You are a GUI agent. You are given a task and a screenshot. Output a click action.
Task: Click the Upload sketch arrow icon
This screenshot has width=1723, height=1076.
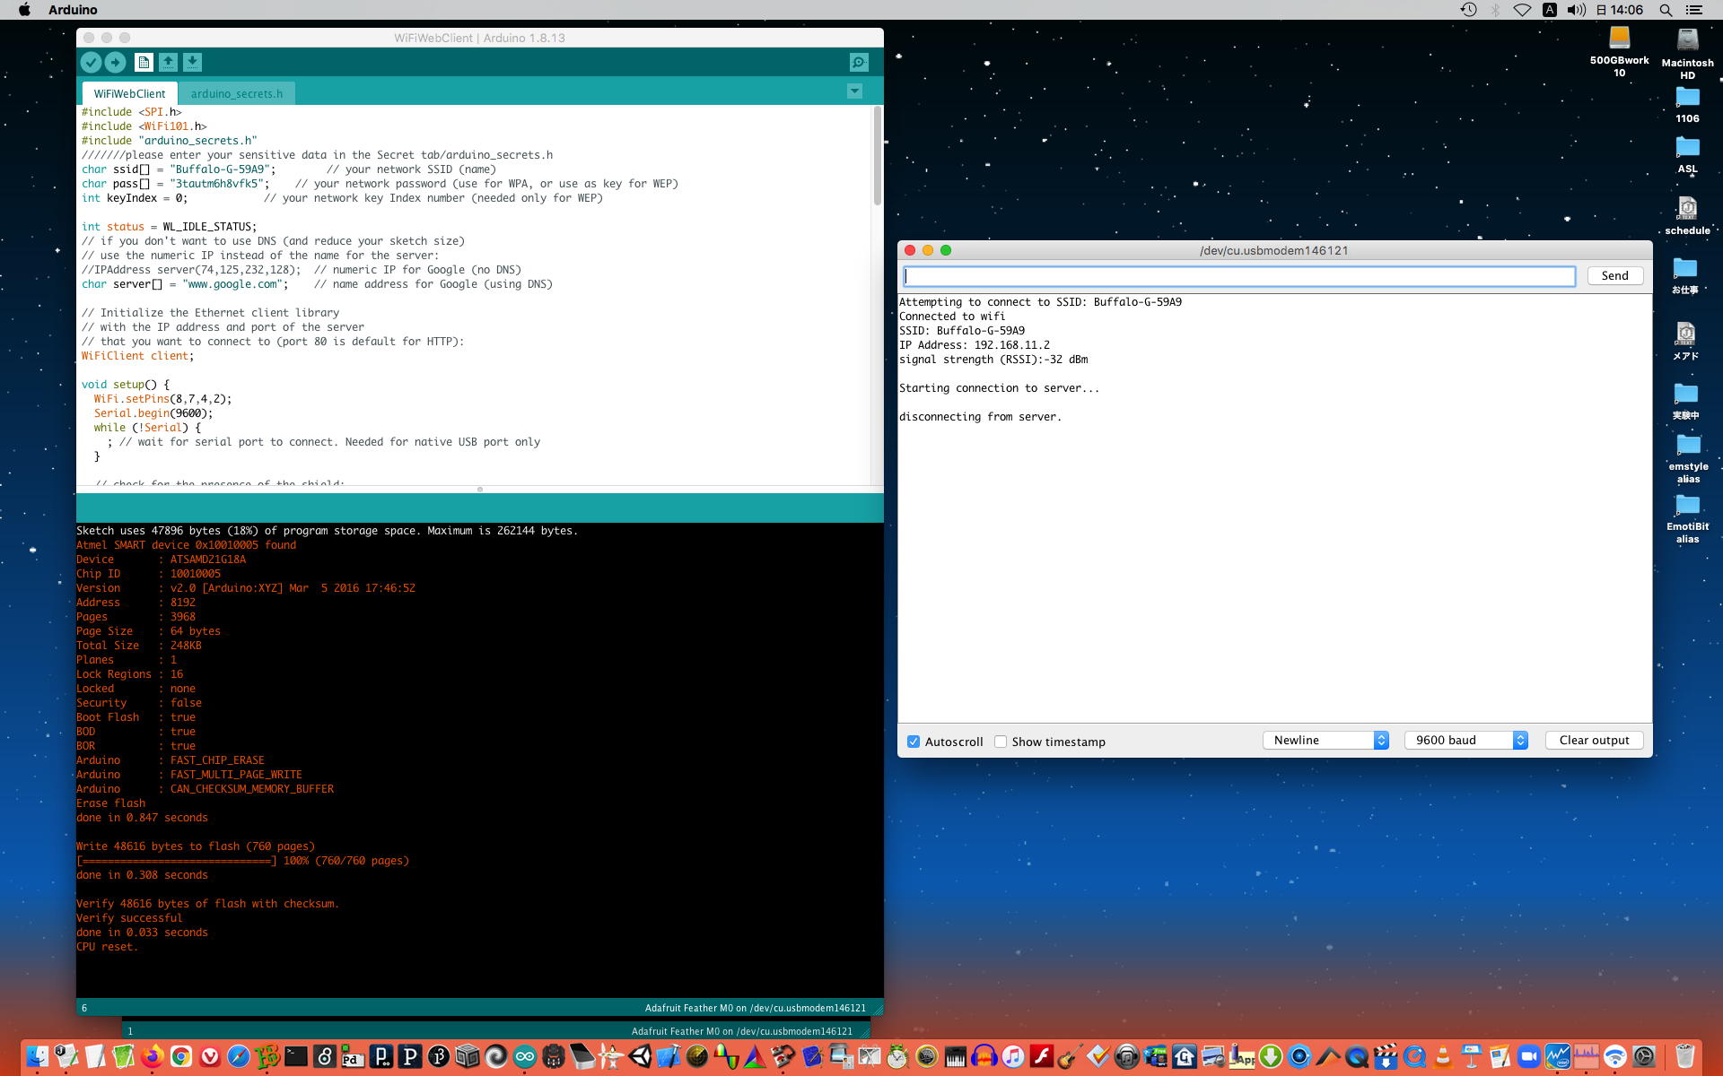115,62
